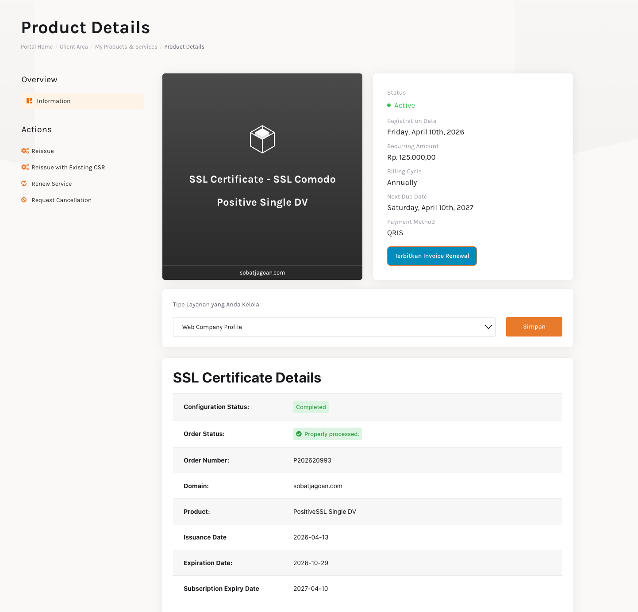Open the Tipe Layanan dropdown

tap(334, 327)
